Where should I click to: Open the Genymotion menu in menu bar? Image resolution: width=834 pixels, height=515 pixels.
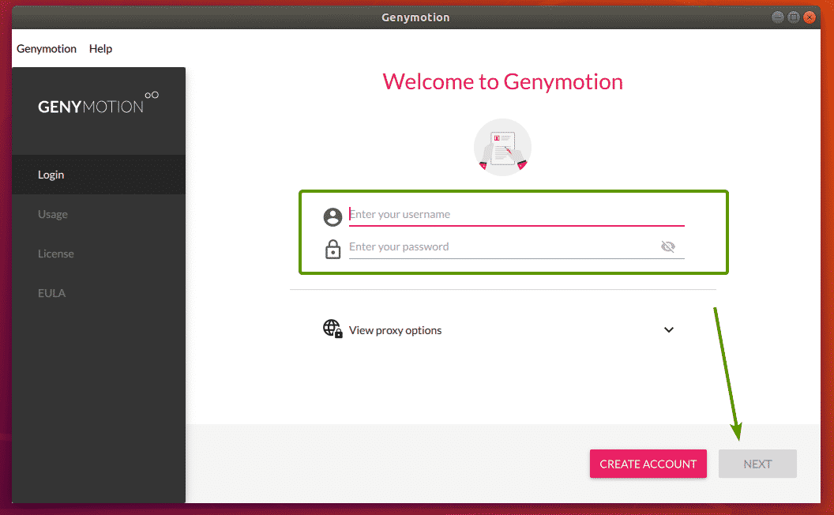47,49
